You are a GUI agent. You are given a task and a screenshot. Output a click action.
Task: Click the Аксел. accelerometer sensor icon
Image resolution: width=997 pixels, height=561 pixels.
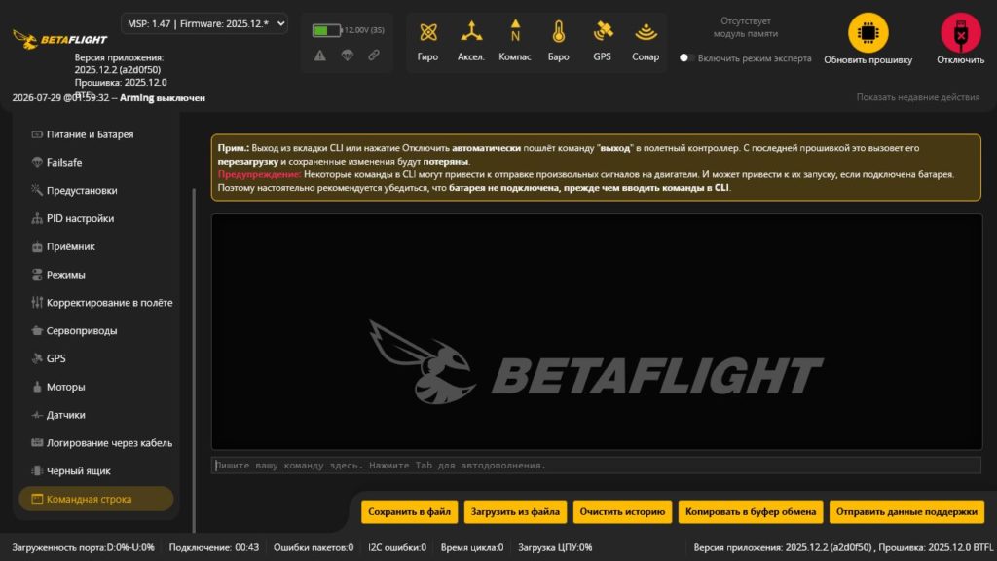tap(471, 32)
